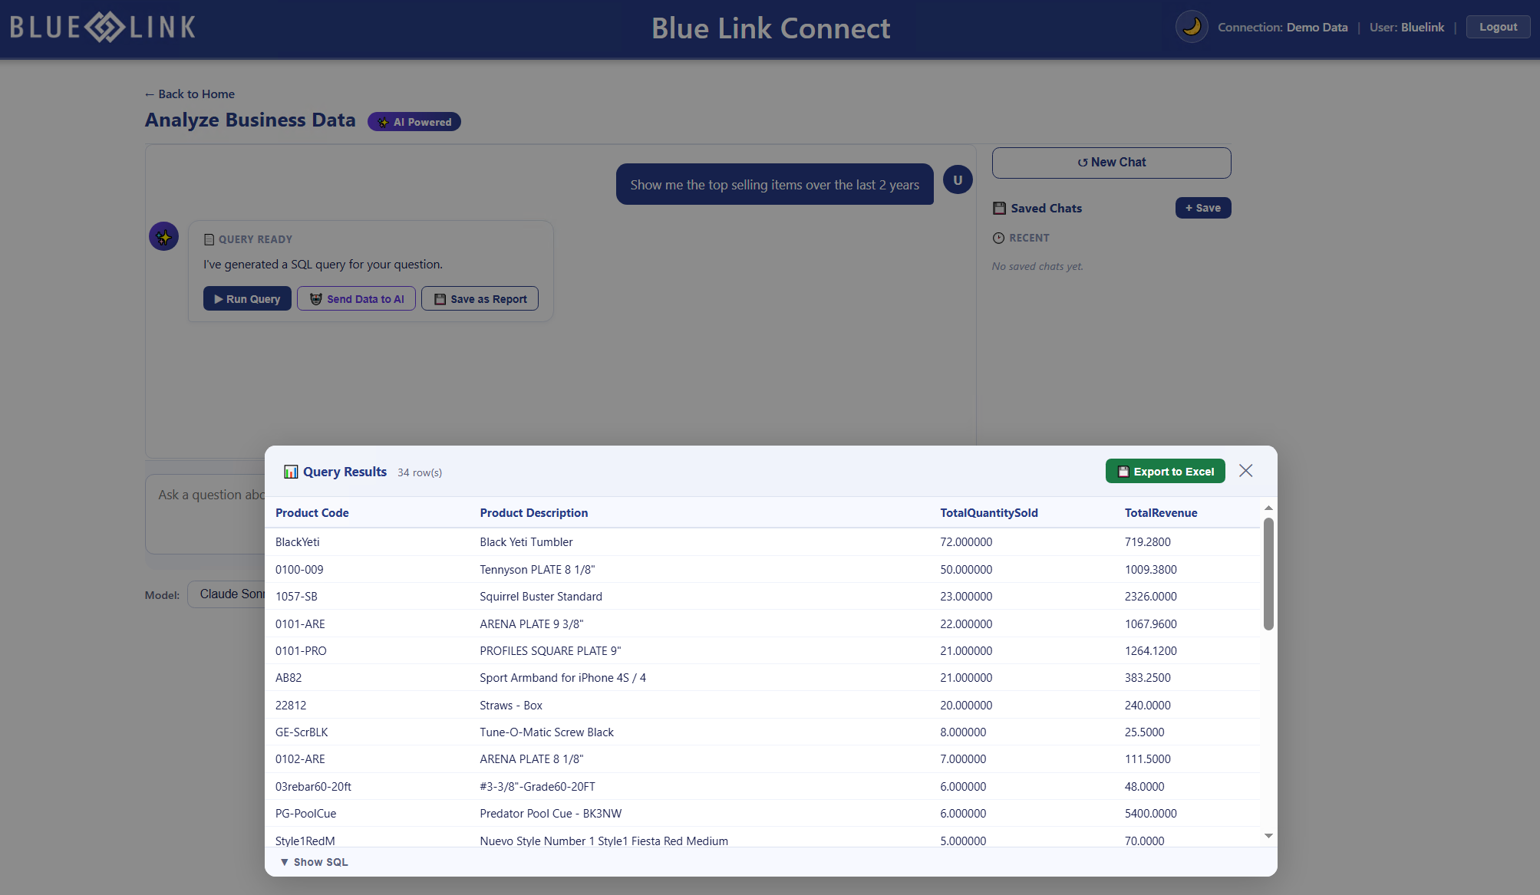
Task: Click ARENA PLATE 9 3/8" description
Action: (531, 624)
